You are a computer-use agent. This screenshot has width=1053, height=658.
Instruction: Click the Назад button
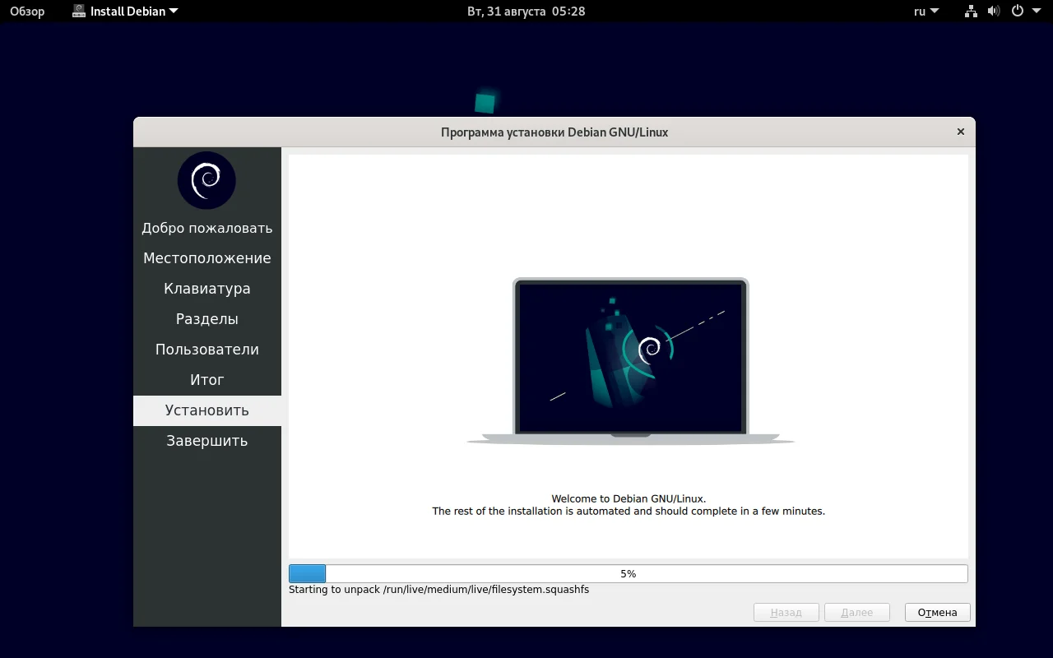coord(786,612)
